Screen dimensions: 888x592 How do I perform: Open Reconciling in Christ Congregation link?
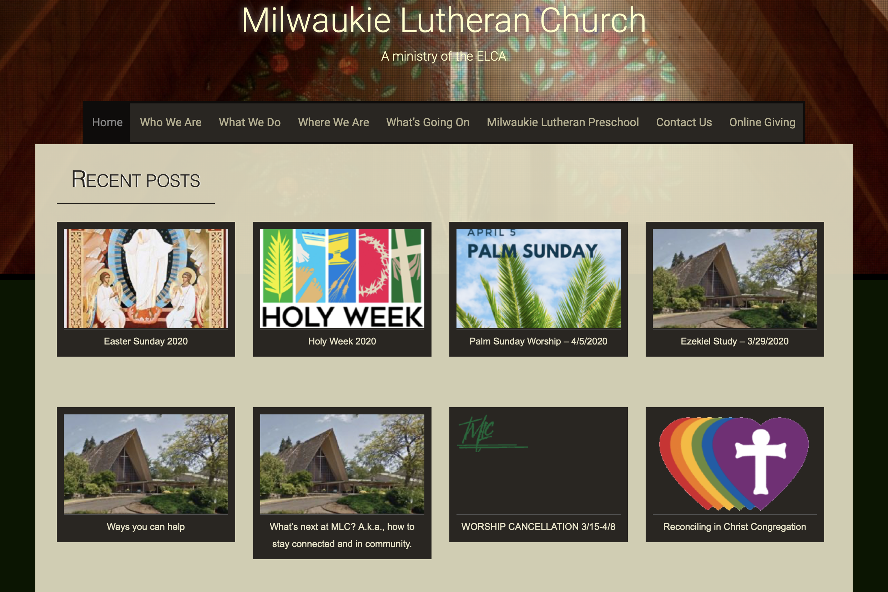[x=735, y=527]
